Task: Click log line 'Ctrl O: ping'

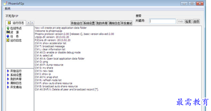Action: tap(41, 62)
